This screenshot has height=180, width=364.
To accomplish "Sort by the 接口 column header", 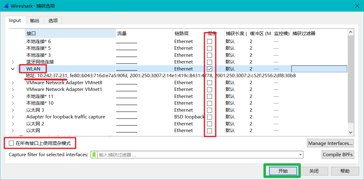I will (x=70, y=34).
